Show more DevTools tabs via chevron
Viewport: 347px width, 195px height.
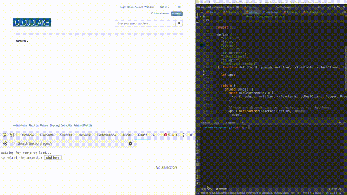[x=154, y=135]
